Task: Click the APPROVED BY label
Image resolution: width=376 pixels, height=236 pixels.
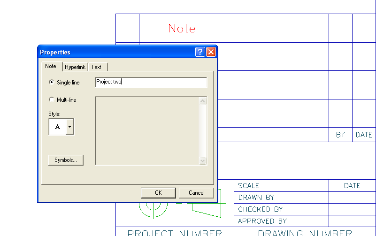Action: (262, 221)
